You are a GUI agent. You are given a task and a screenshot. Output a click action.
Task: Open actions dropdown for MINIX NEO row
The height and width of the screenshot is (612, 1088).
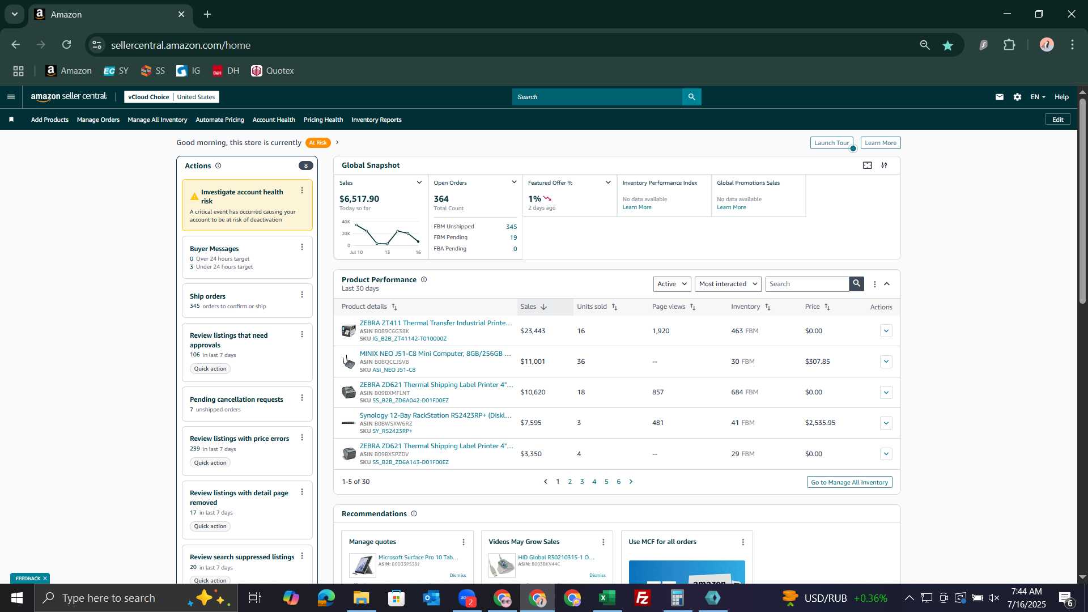pos(886,362)
